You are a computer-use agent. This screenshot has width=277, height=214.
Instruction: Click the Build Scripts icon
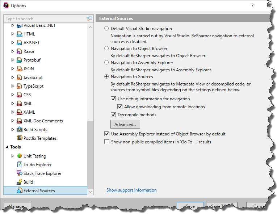[19, 130]
